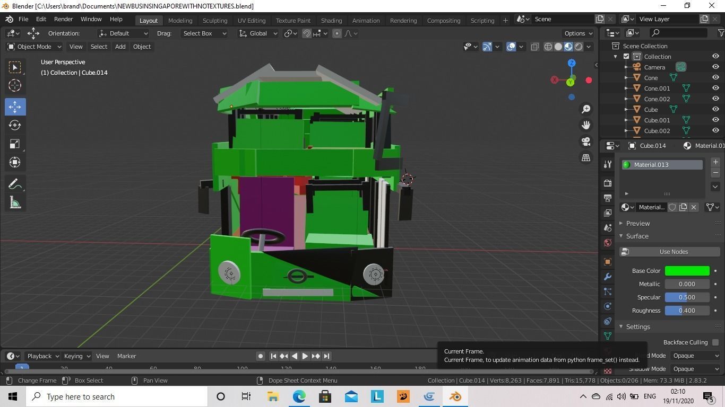This screenshot has height=407, width=725.
Task: Open the Object properties tab
Action: [608, 262]
